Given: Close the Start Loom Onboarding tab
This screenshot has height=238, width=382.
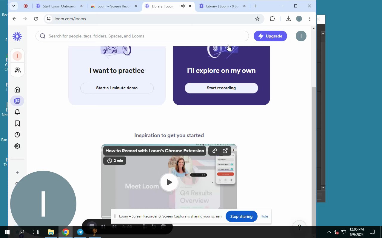Looking at the screenshot, I should pos(81,6).
